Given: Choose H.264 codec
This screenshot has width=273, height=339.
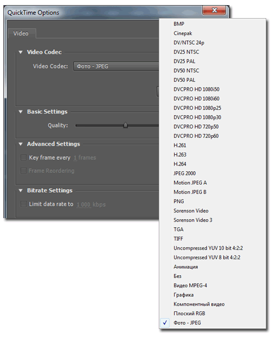Looking at the screenshot, I should pos(213,164).
